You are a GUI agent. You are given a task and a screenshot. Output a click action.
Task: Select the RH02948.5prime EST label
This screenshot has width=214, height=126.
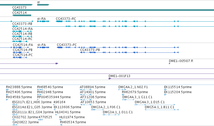(x=50, y=92)
